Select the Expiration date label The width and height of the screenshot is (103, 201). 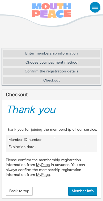(22, 147)
